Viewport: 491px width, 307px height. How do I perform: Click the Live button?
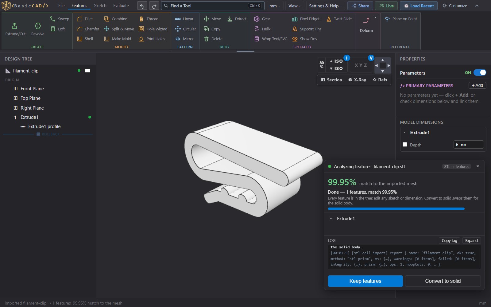pyautogui.click(x=386, y=6)
